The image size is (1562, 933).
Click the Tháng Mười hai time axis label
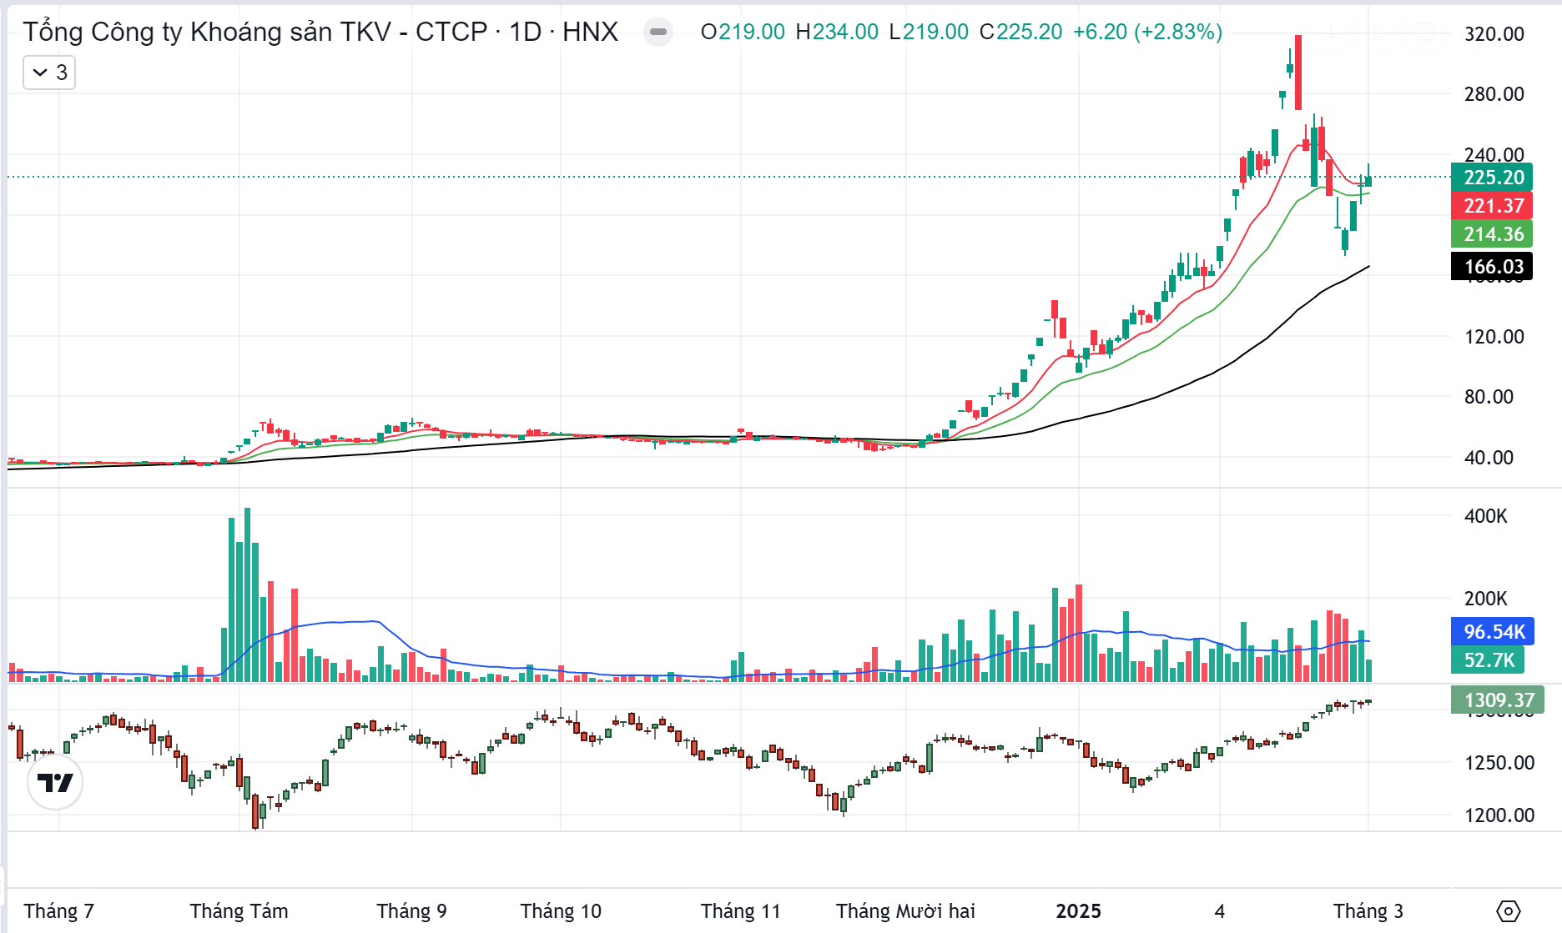905,911
